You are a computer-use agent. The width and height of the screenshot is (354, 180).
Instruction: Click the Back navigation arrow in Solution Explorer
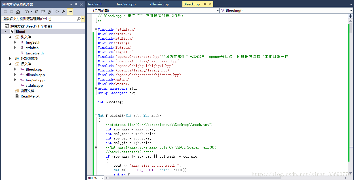point(5,12)
